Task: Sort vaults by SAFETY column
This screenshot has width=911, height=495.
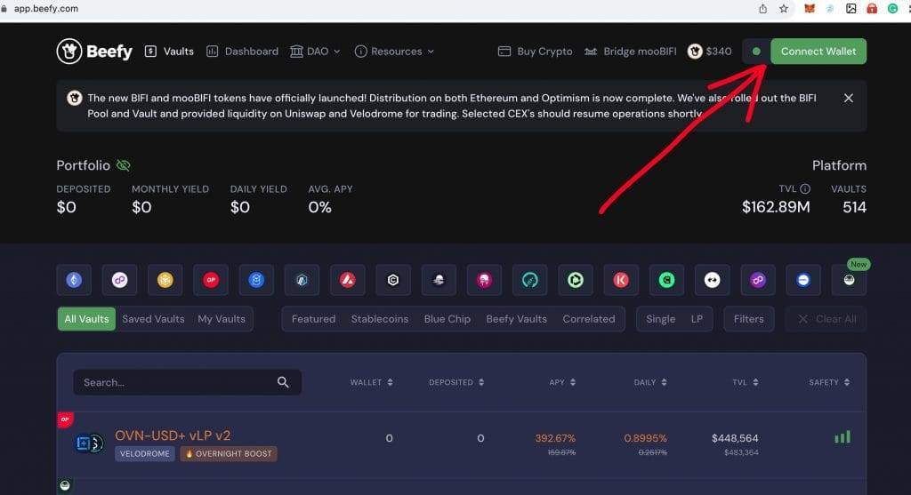Action: pos(829,382)
